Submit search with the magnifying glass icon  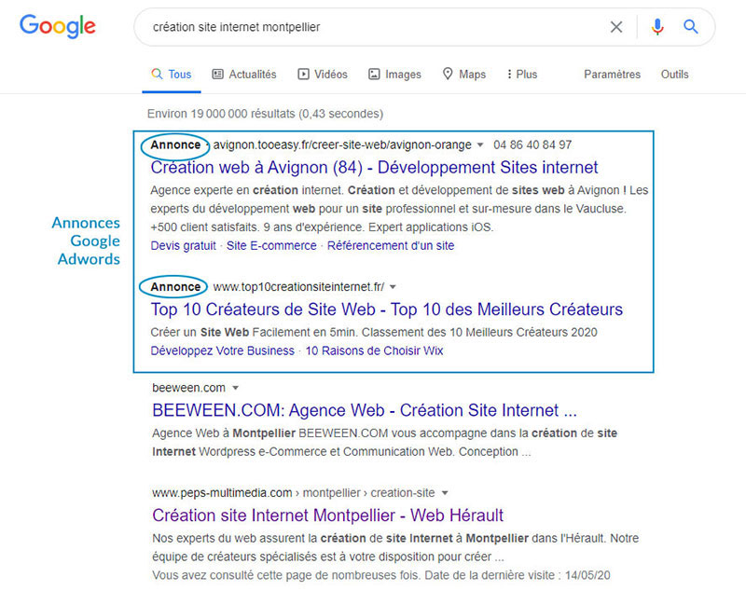[691, 27]
